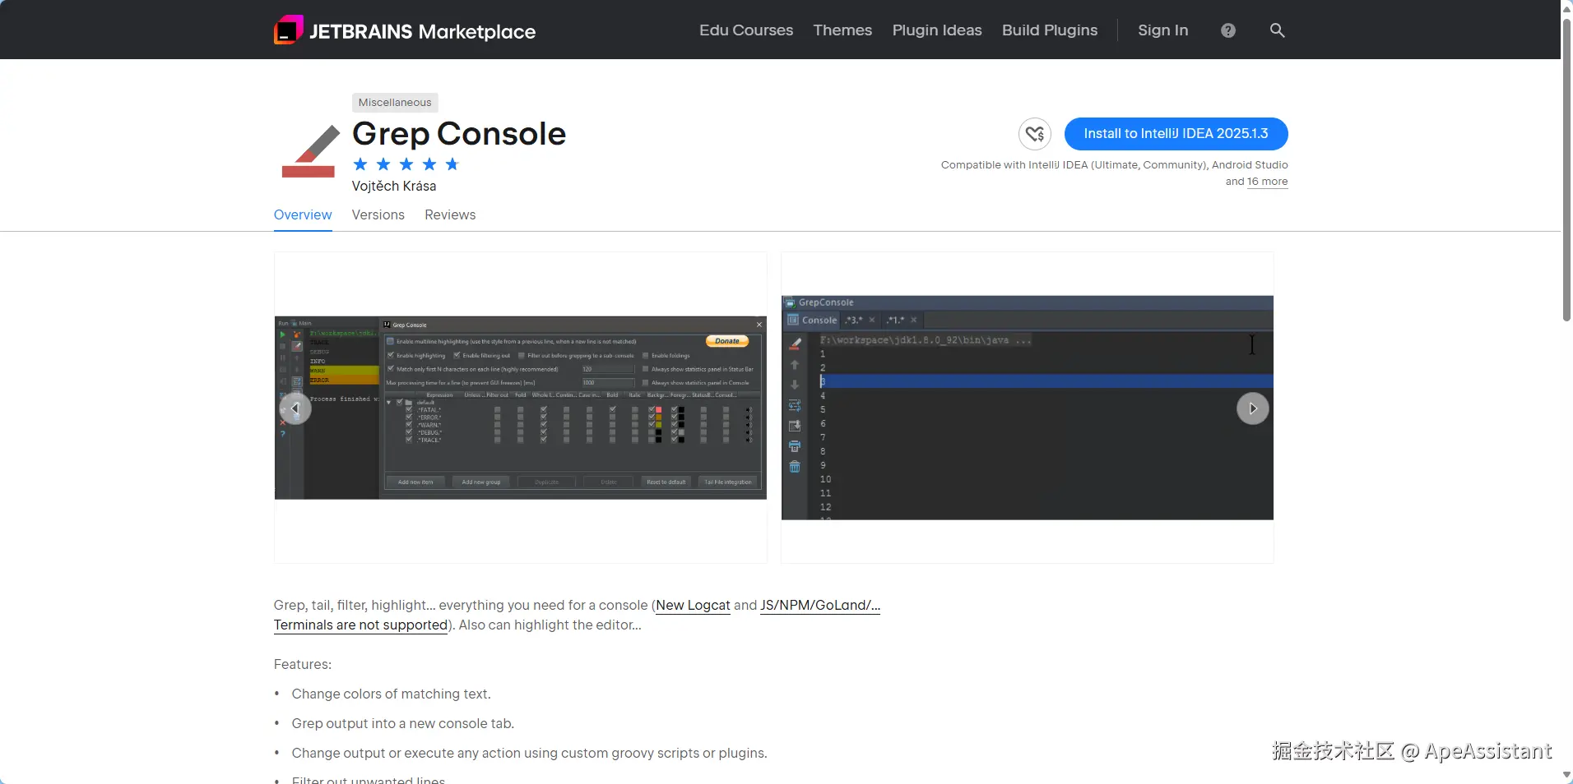Screen dimensions: 1573x784
Task: Click "Change colors of matching text." bullet
Action: point(391,694)
